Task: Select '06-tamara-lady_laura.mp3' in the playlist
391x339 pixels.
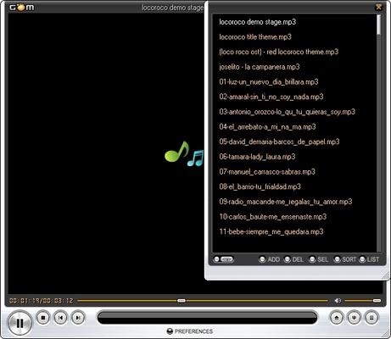Action: coord(257,157)
